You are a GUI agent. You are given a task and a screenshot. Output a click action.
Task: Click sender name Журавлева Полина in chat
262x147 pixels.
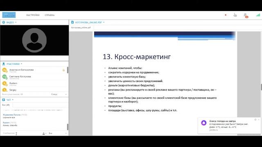click(11, 115)
